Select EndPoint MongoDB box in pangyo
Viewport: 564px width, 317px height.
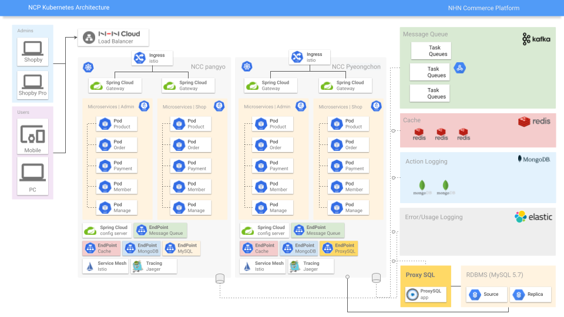(x=142, y=248)
